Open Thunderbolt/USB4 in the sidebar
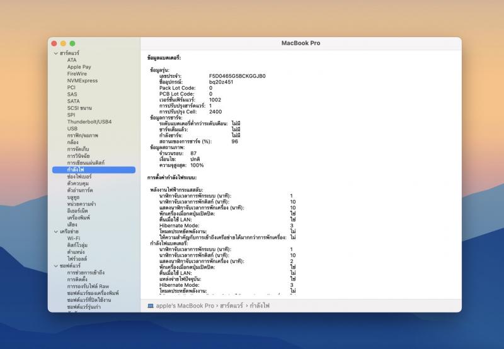This screenshot has width=504, height=349. pyautogui.click(x=89, y=121)
